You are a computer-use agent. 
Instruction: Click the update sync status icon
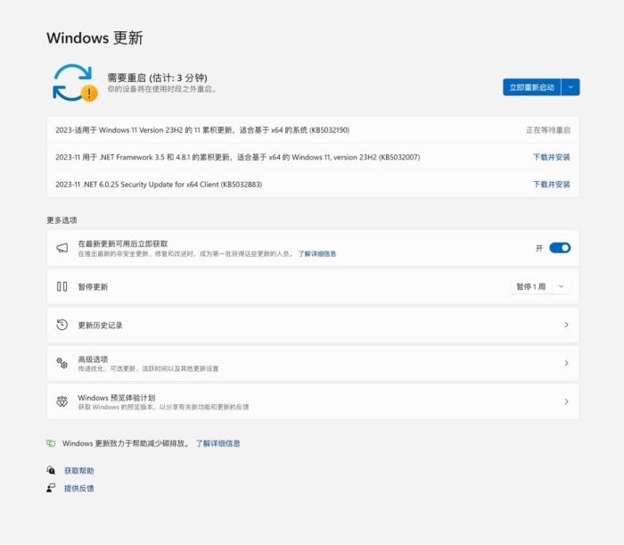tap(75, 82)
